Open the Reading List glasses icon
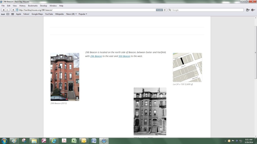Screen dimensions: 257x144 [3, 14]
